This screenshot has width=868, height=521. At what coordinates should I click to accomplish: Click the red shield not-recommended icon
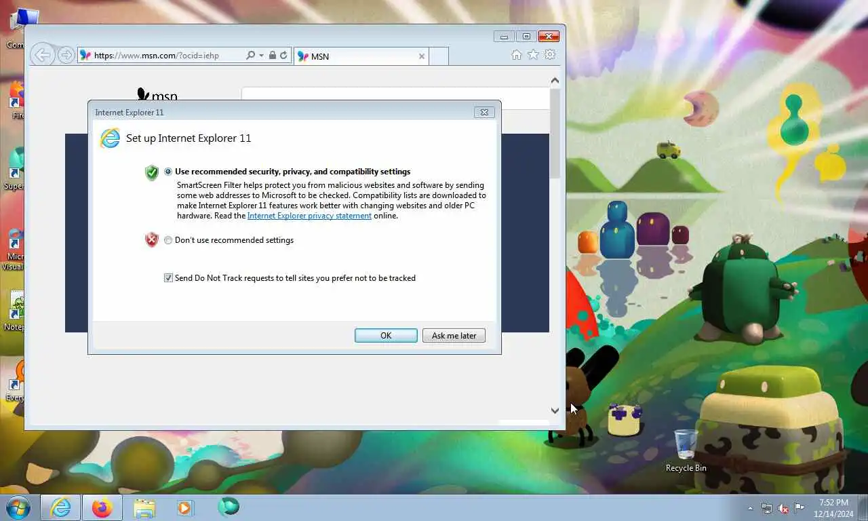(152, 240)
